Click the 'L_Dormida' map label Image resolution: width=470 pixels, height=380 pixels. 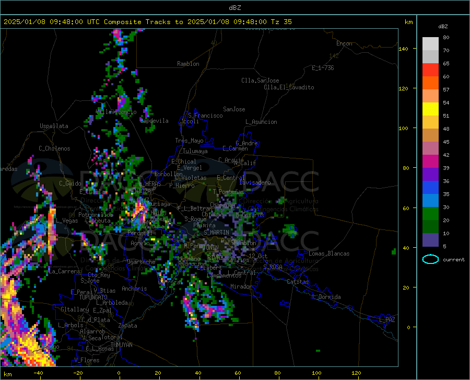pos(326,297)
